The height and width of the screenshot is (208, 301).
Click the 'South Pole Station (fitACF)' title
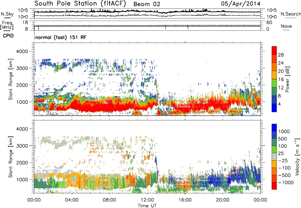click(80, 3)
